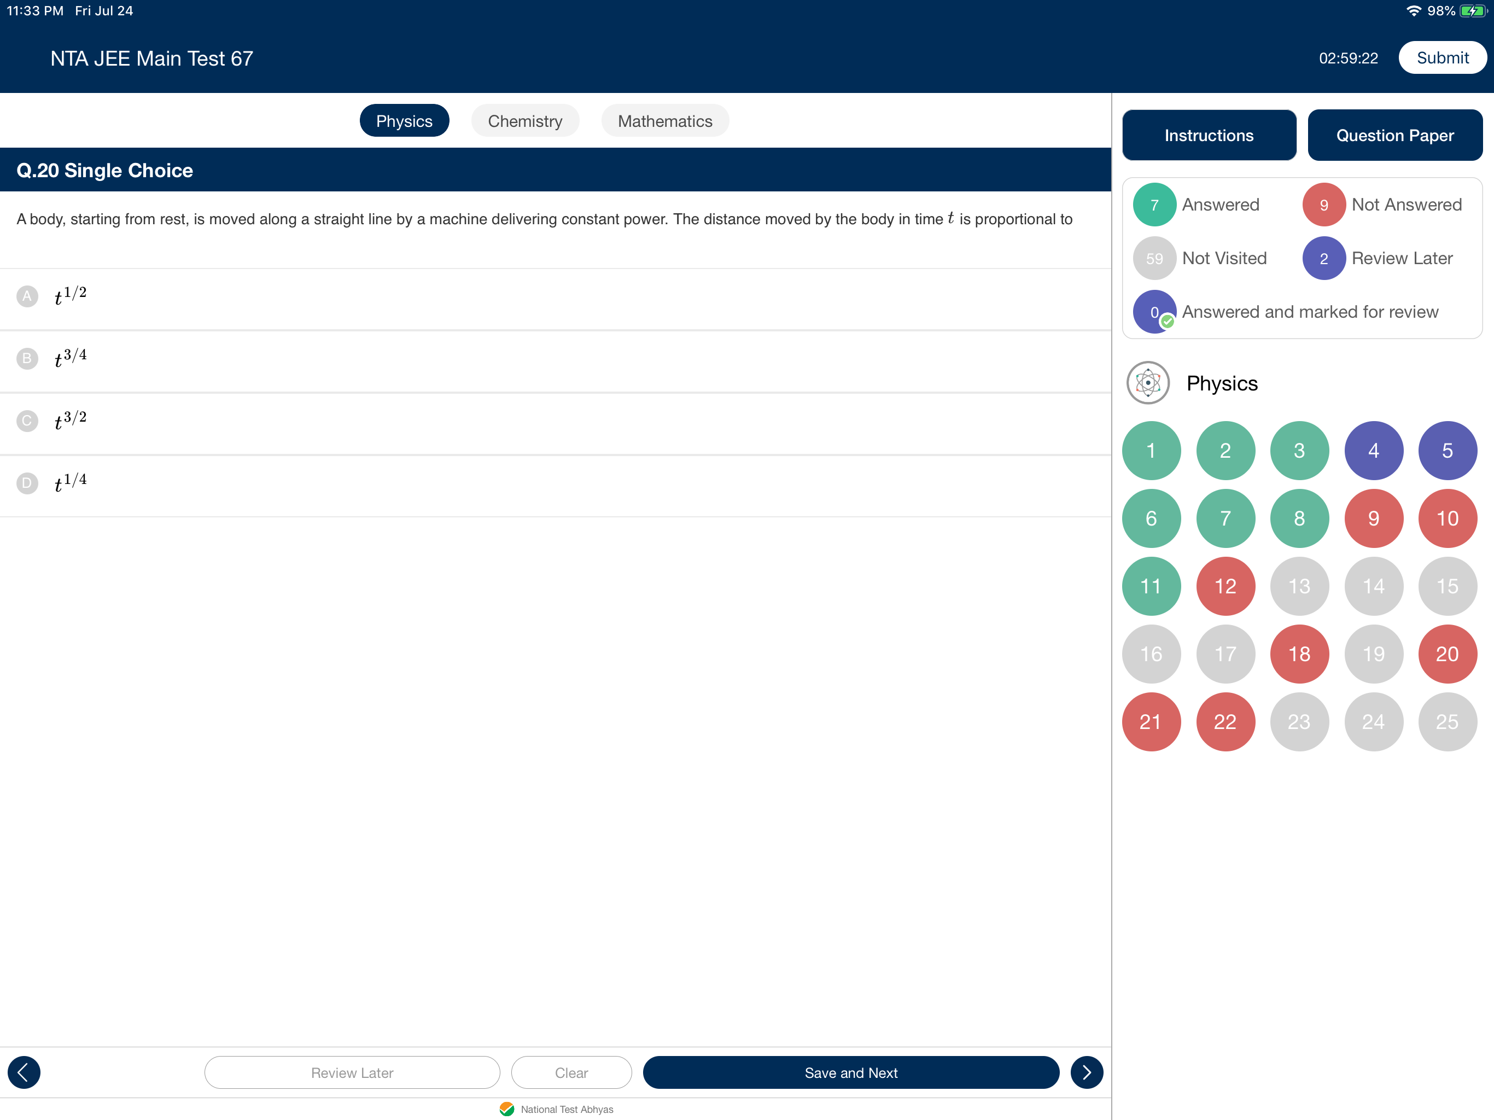Open not-visited question 13 in palette
This screenshot has width=1494, height=1120.
tap(1299, 586)
